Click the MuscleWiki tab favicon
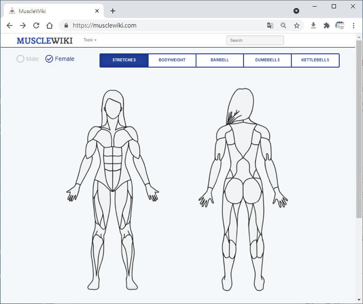 click(x=12, y=11)
